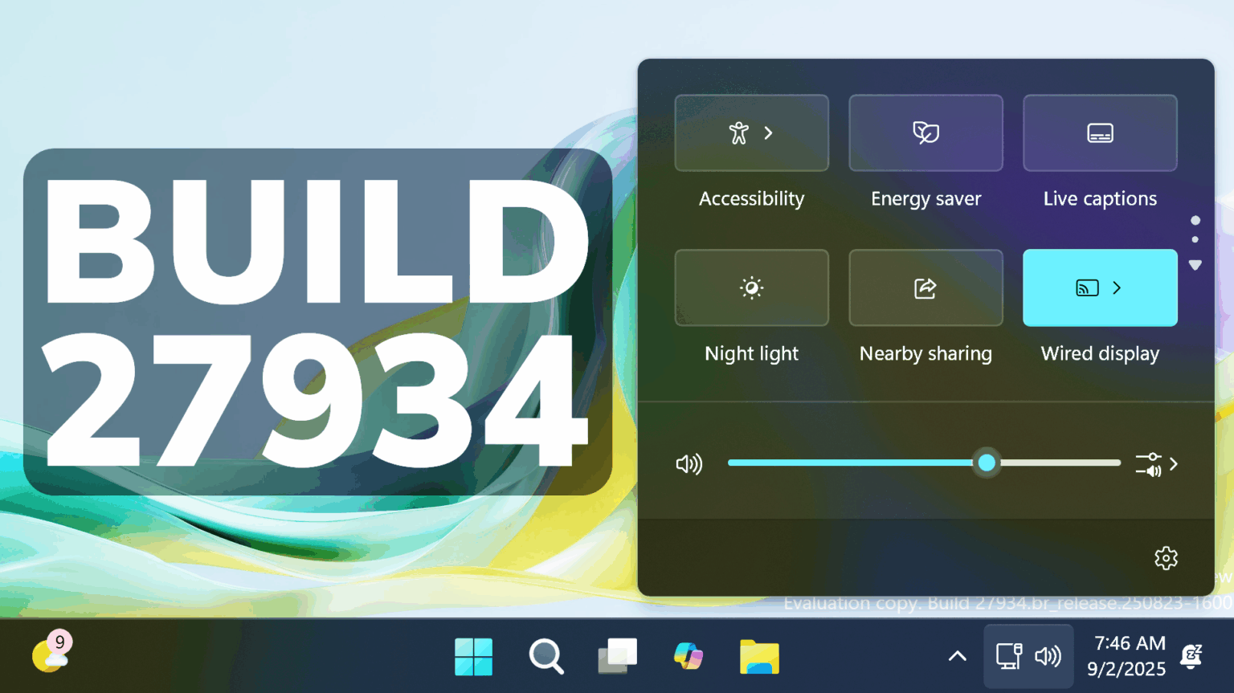Click the speaker icon next to volume slider
The image size is (1234, 693).
689,463
